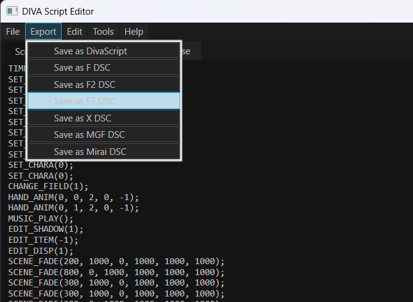This screenshot has width=413, height=302.
Task: Open the Help menu
Action: [x=134, y=32]
